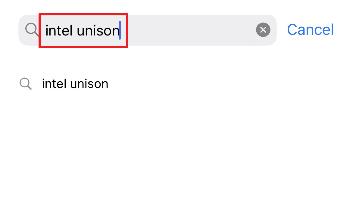353x214 pixels.
Task: Click inside the red highlighted query box
Action: pyautogui.click(x=83, y=31)
